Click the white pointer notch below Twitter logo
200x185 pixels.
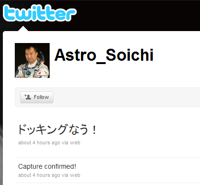point(23,29)
